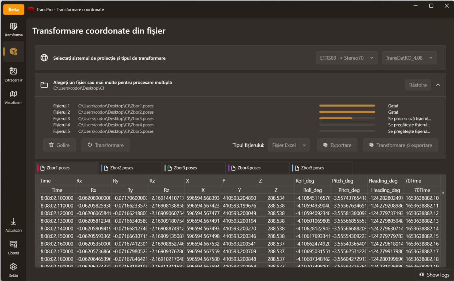The width and height of the screenshot is (454, 281).
Task: Click the Transformare și exportare button
Action: (400, 145)
